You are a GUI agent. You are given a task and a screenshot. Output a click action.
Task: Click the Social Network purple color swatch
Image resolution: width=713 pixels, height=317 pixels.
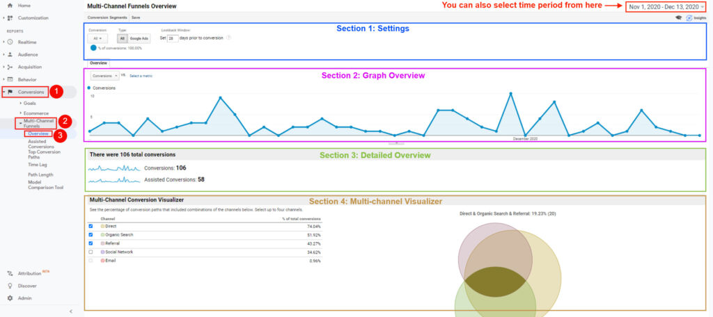click(102, 252)
